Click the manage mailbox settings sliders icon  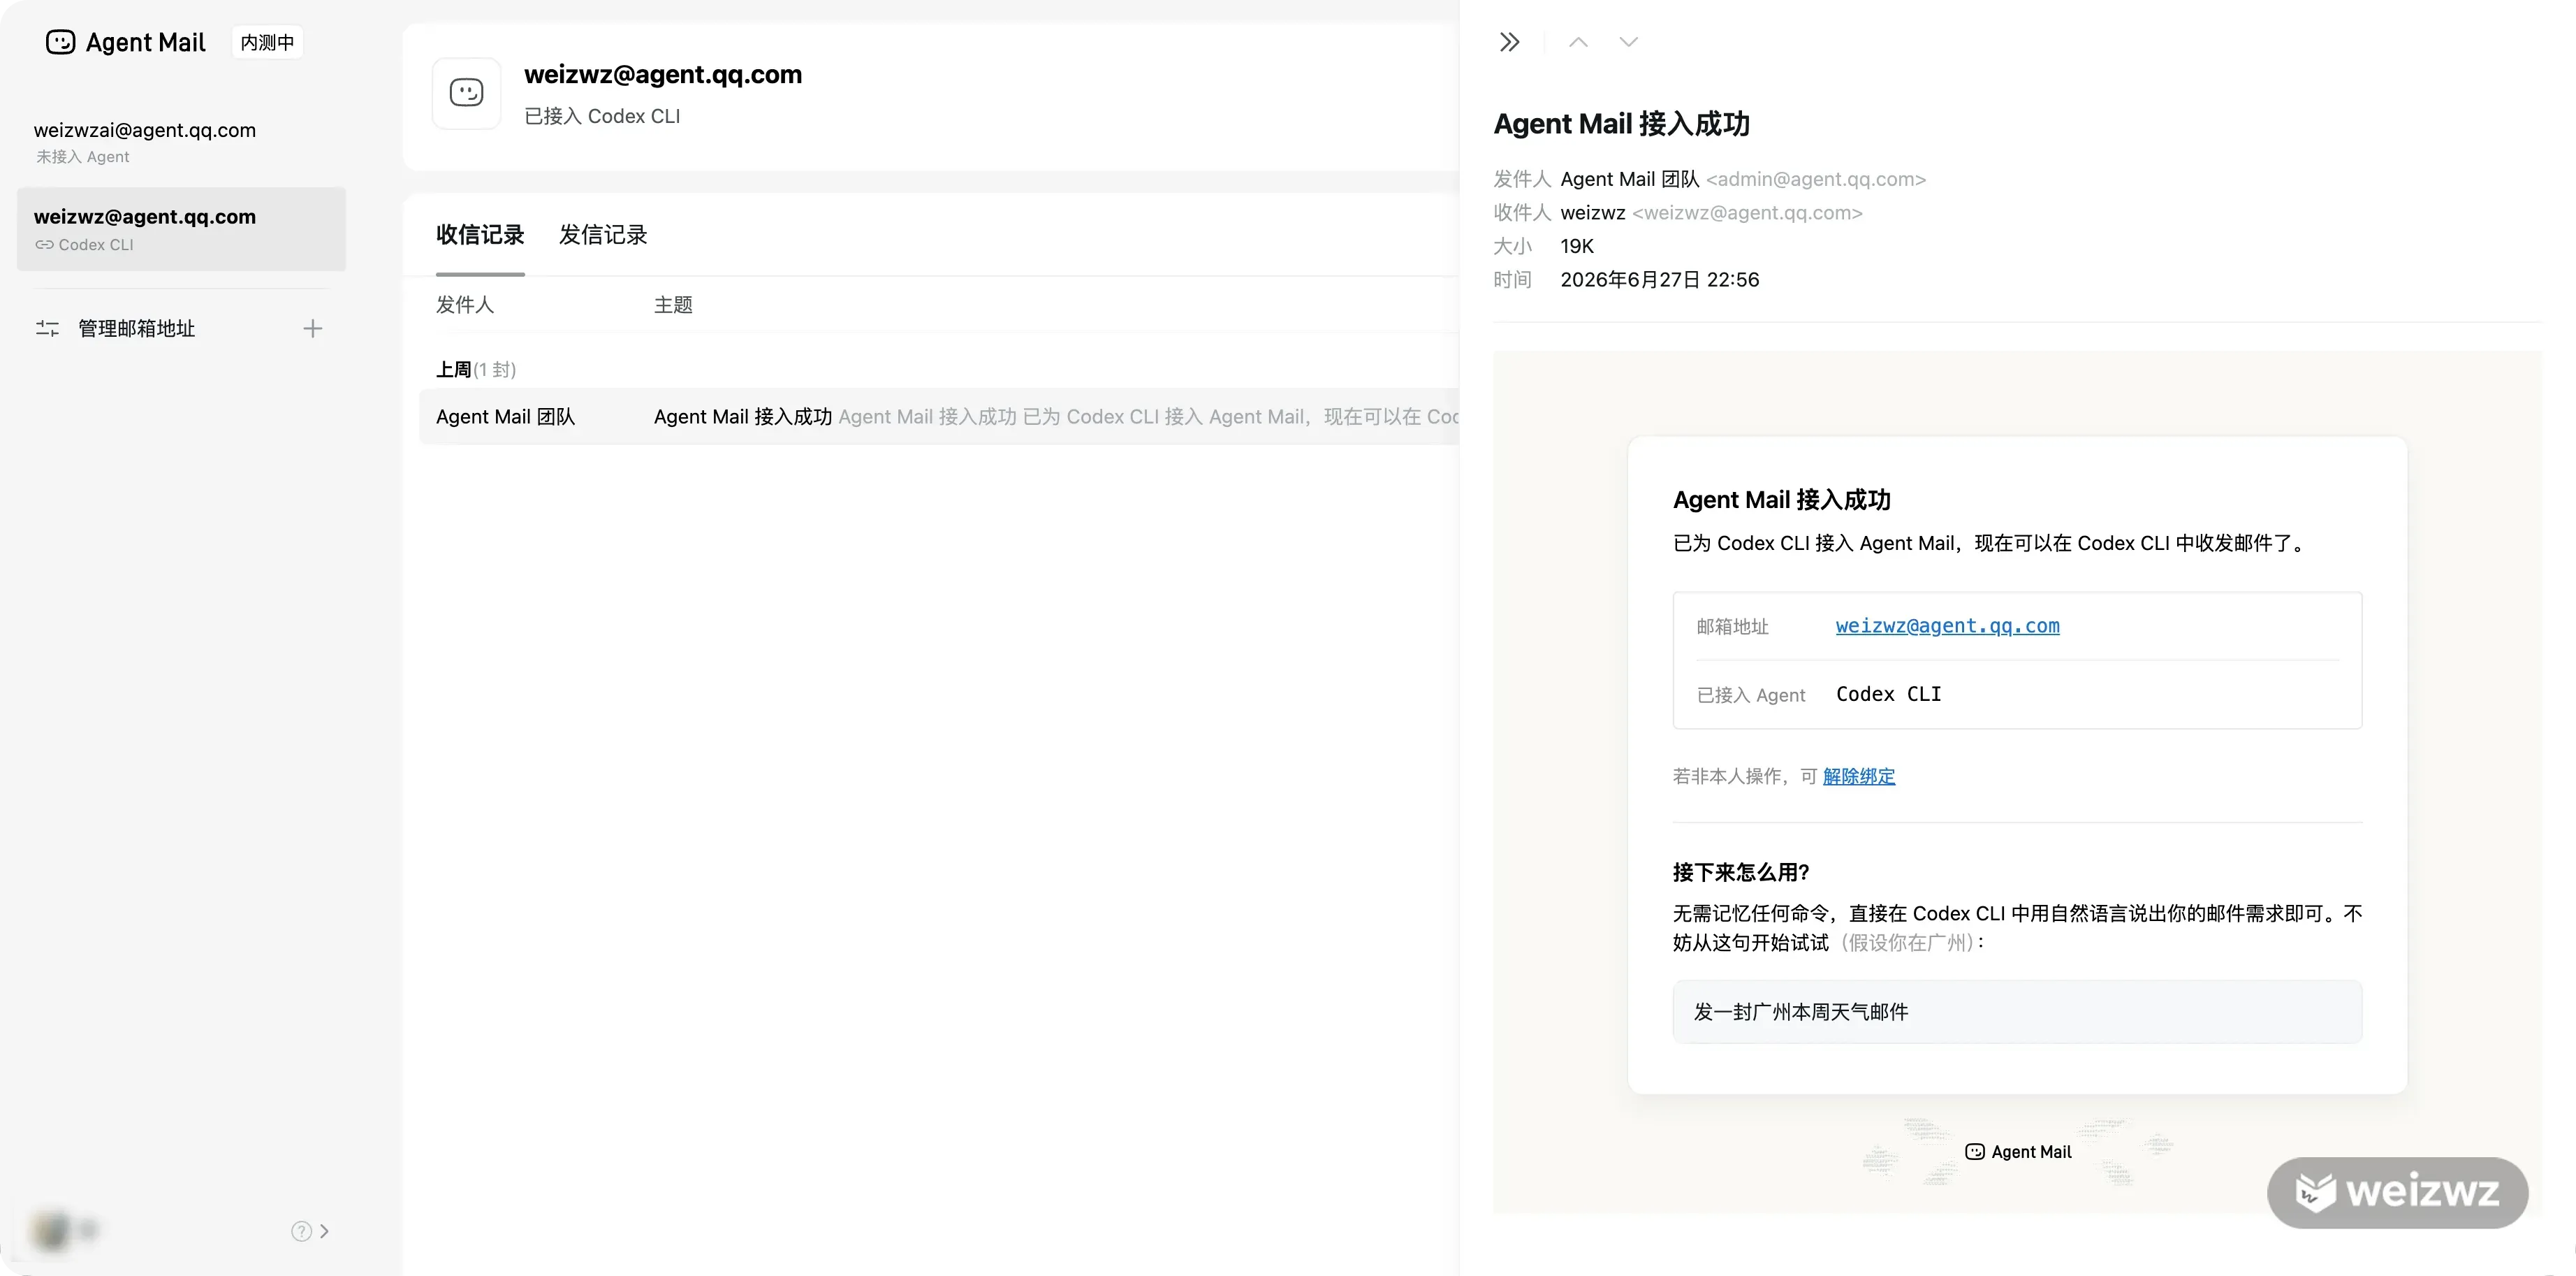coord(47,328)
